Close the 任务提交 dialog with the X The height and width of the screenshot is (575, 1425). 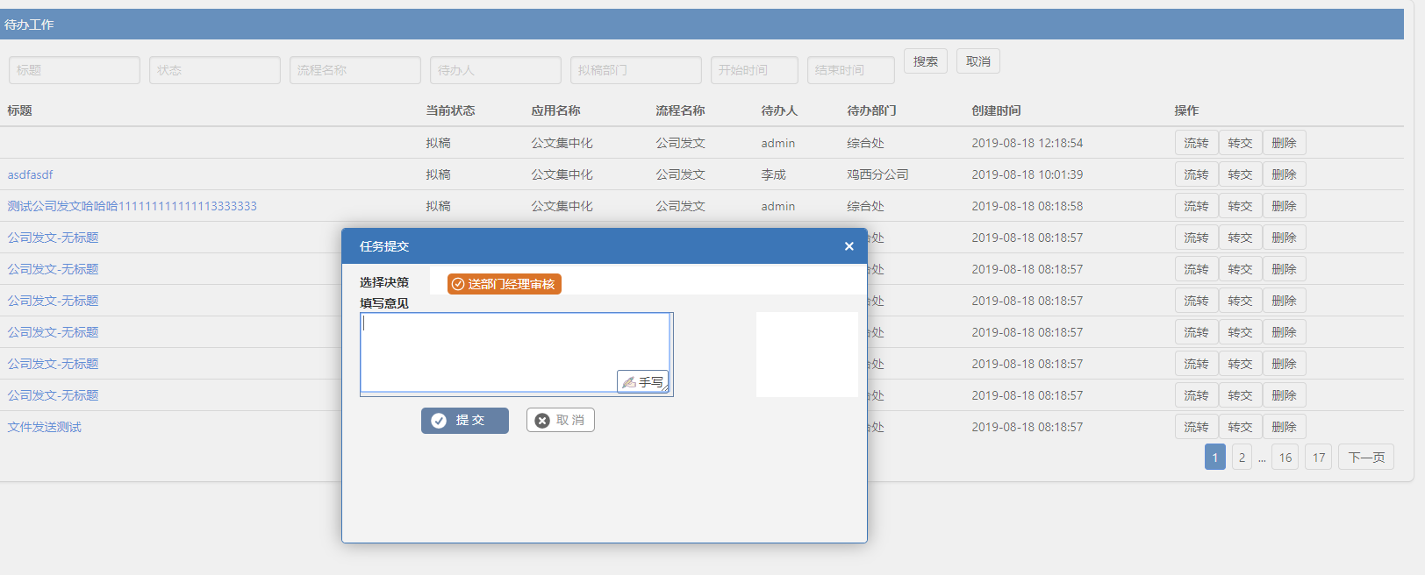[849, 246]
